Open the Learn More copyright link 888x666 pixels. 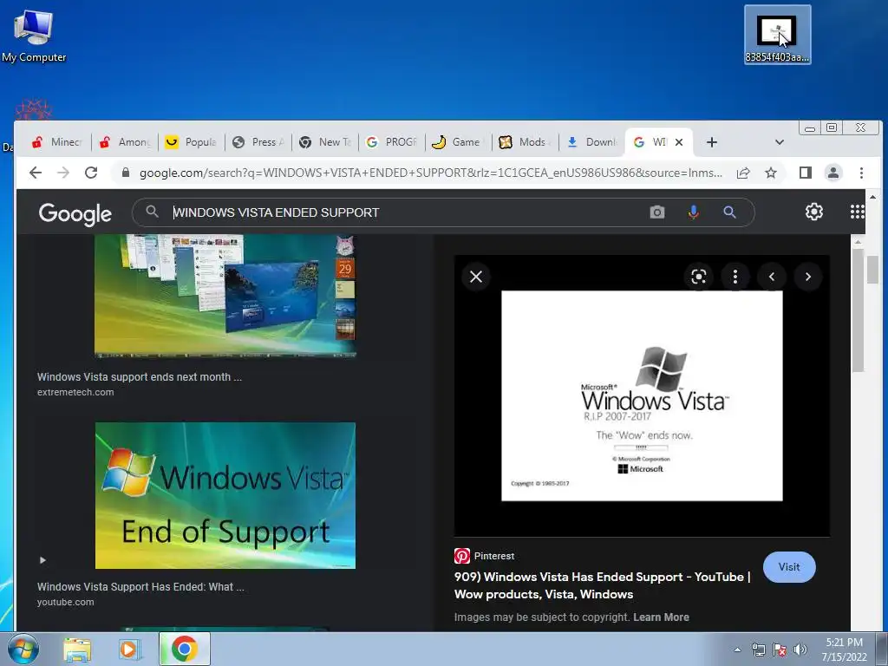(661, 617)
